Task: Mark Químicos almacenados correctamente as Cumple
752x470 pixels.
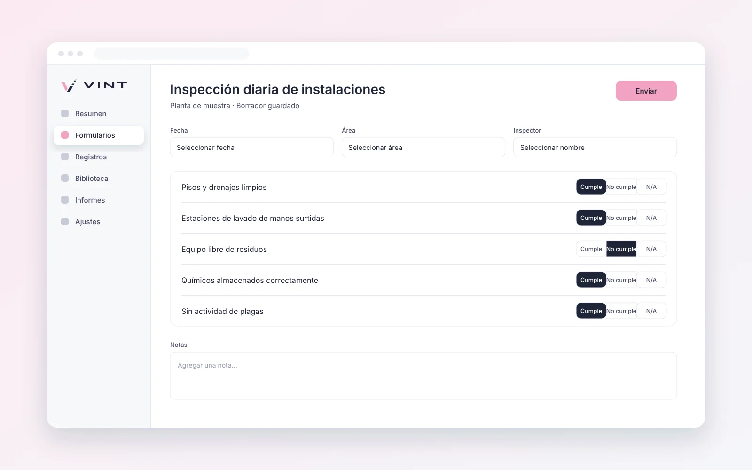Action: coord(591,280)
